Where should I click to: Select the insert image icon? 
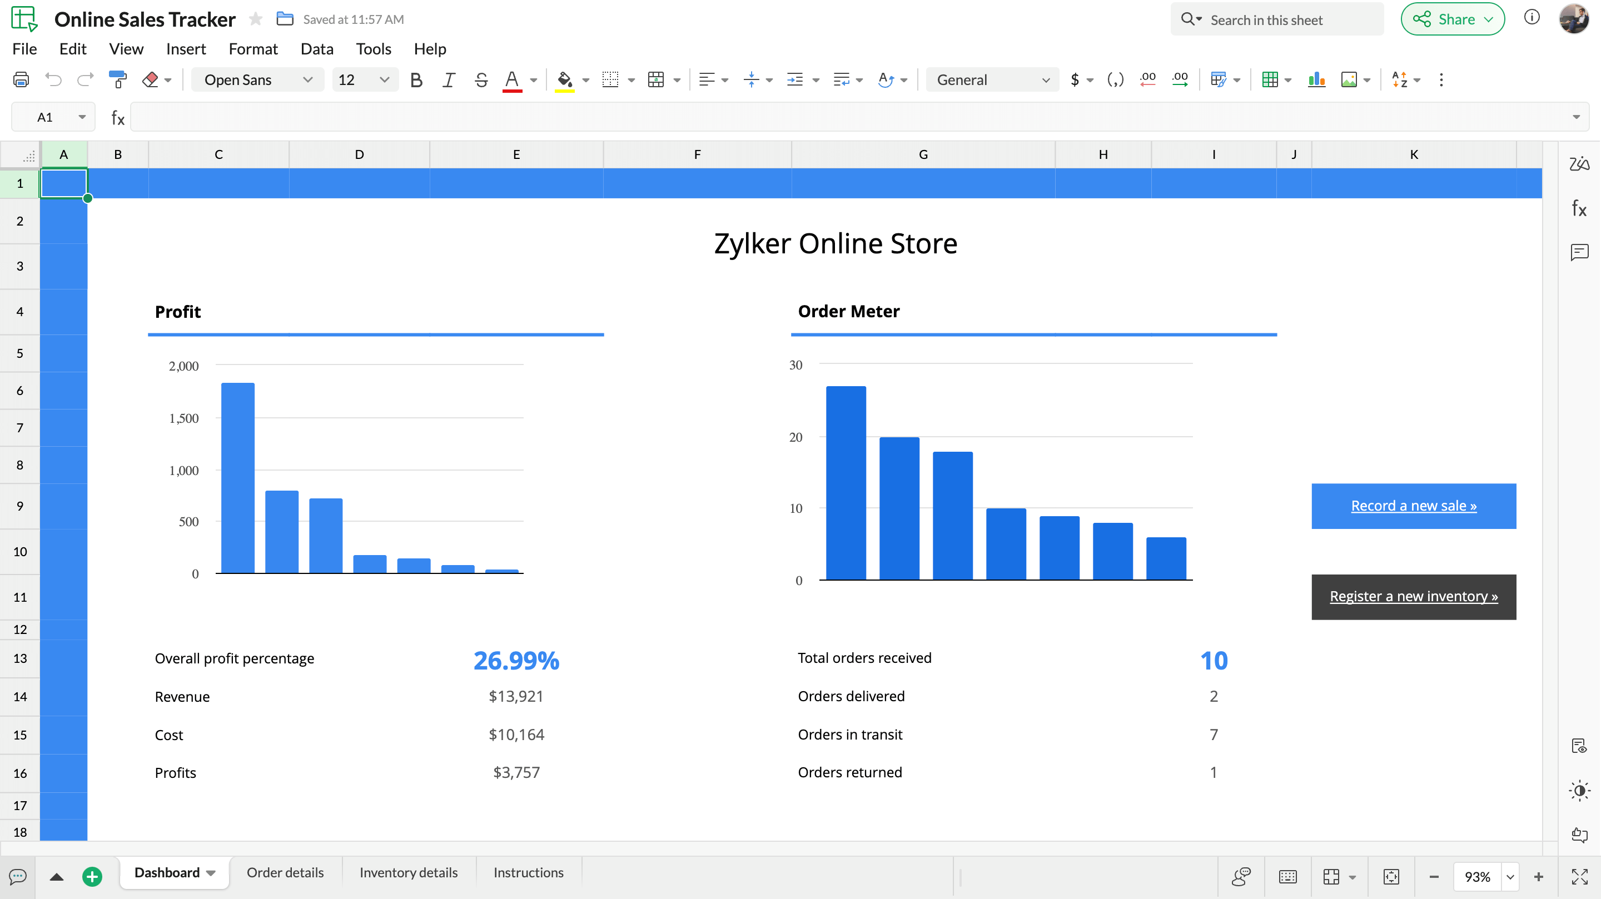click(1350, 79)
